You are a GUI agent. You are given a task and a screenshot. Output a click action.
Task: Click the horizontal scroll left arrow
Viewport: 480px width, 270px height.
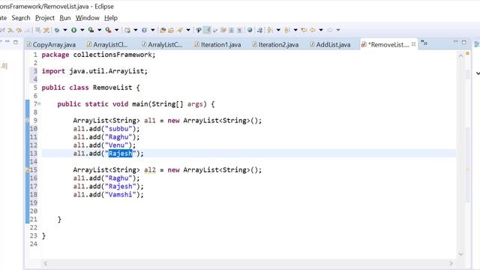coord(46,263)
